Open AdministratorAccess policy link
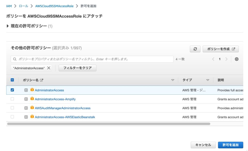The width and height of the screenshot is (248, 151). click(x=49, y=90)
